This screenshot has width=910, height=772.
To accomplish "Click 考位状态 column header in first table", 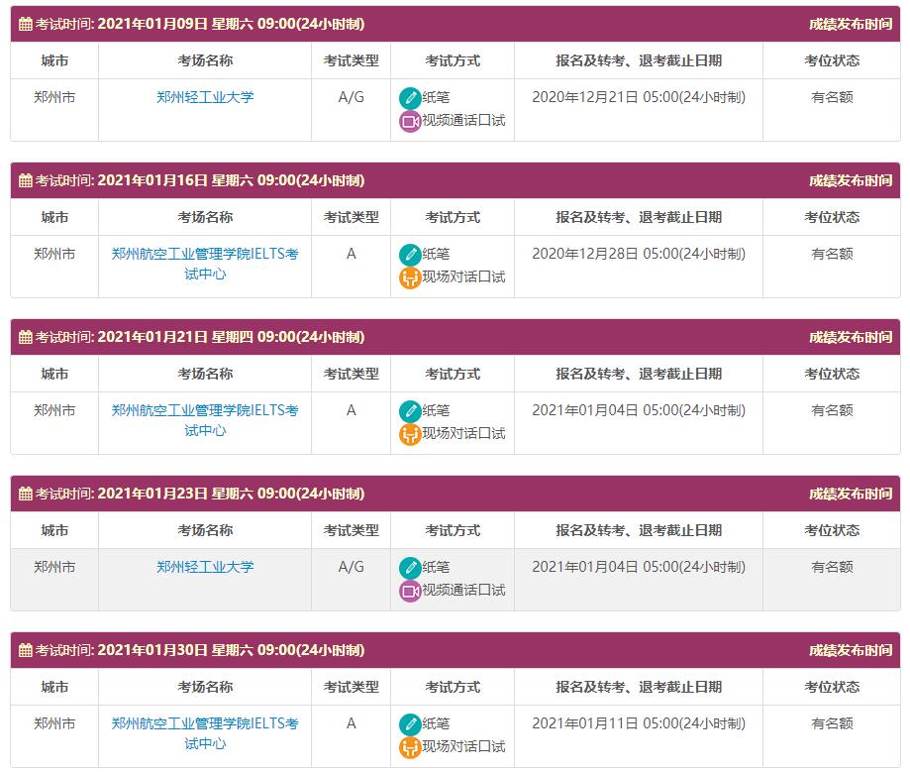I will coord(832,60).
